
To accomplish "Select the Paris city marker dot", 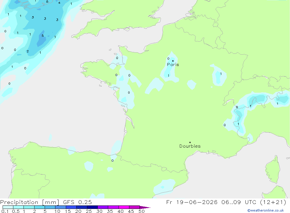I will (173, 61).
